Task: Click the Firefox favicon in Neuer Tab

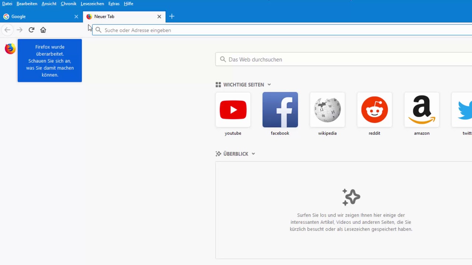Action: click(x=89, y=17)
